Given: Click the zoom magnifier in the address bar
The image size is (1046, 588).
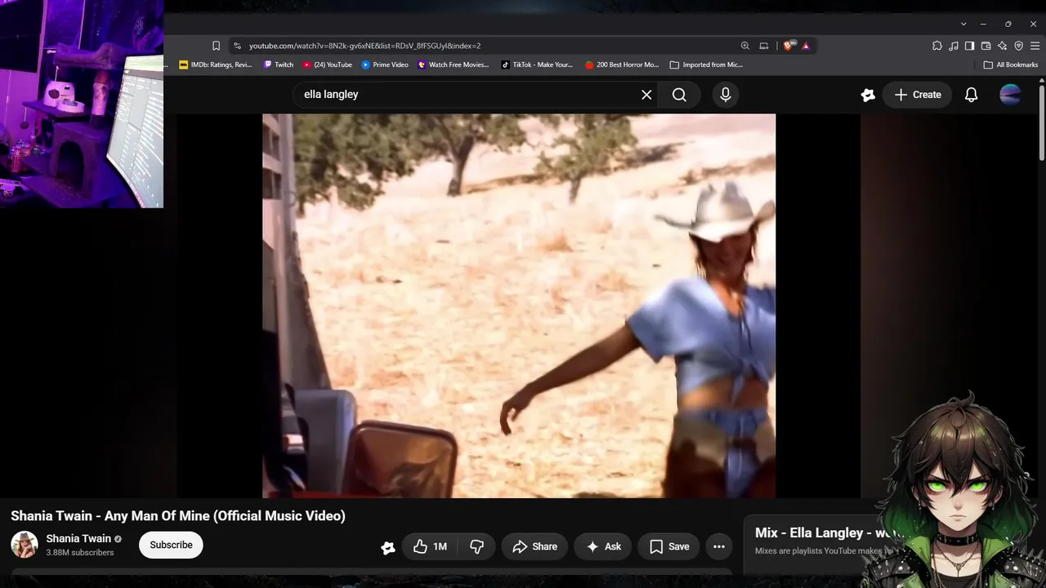Looking at the screenshot, I should pos(744,46).
